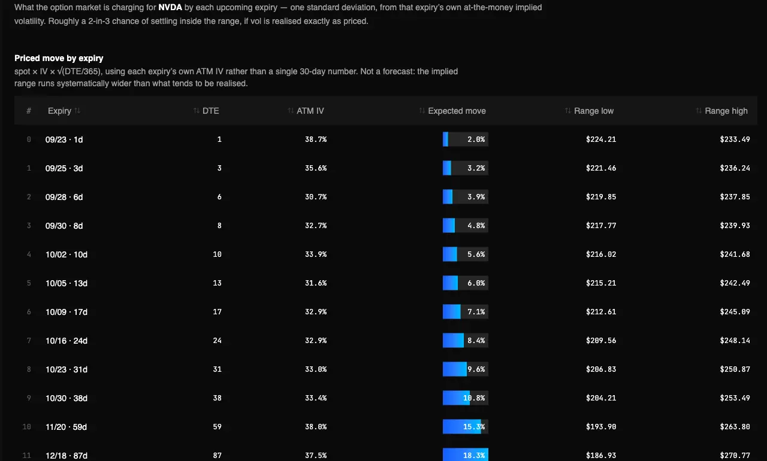Click ATM IV value 38.0%

pyautogui.click(x=316, y=427)
